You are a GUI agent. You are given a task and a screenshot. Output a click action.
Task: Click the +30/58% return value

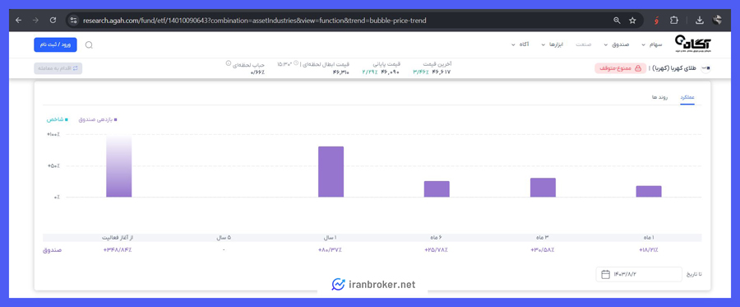(x=543, y=250)
